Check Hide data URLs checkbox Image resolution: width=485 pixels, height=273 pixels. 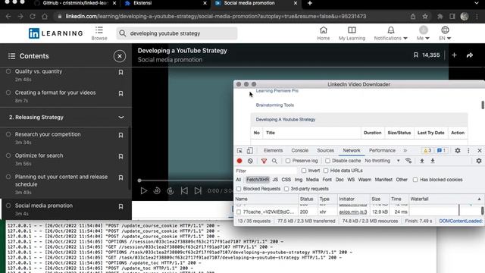point(326,171)
